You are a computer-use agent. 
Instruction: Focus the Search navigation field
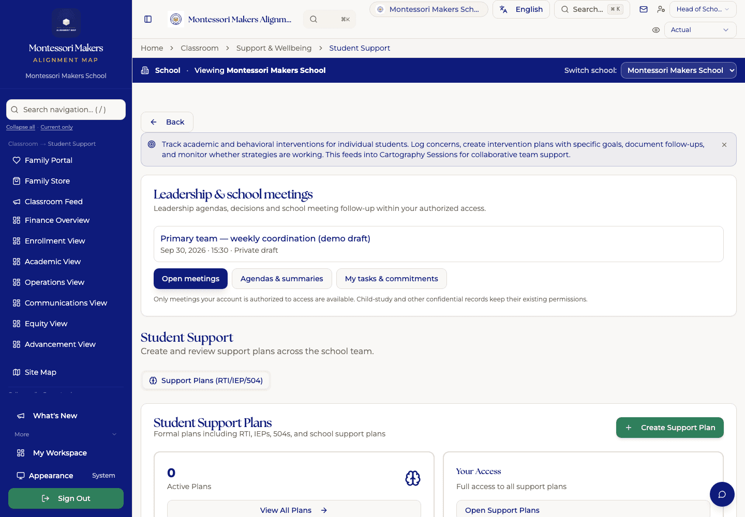pyautogui.click(x=66, y=110)
